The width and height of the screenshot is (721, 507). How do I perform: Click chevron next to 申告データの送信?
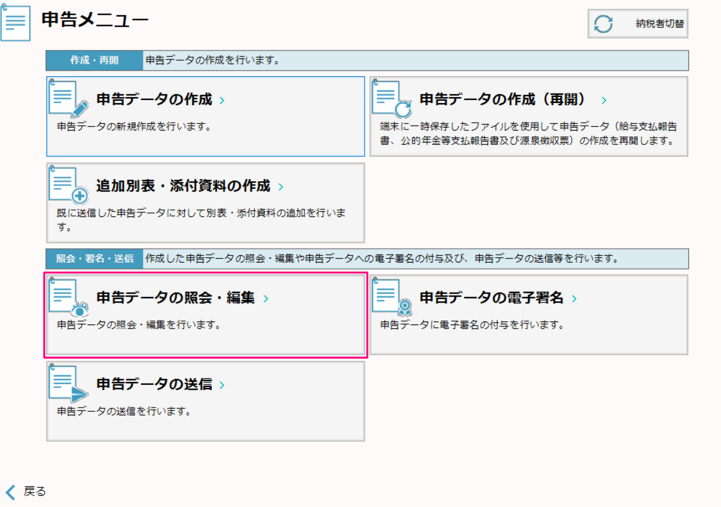(x=222, y=385)
